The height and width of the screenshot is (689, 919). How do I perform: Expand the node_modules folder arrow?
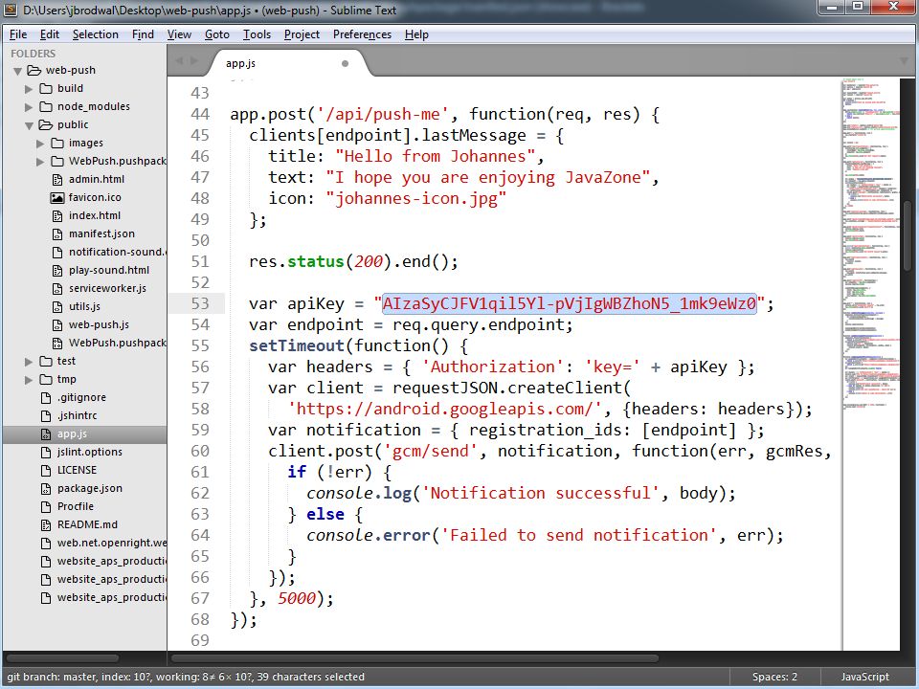coord(29,107)
